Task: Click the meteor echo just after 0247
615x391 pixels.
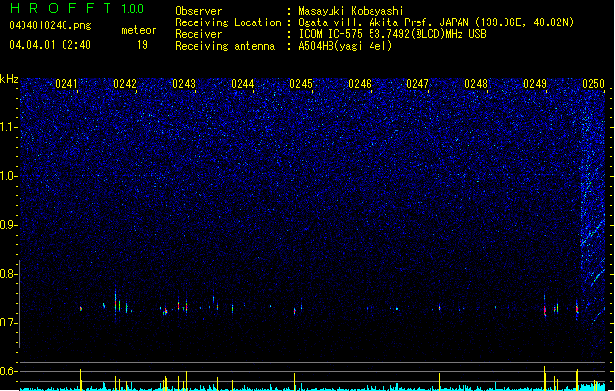Action: 439,308
